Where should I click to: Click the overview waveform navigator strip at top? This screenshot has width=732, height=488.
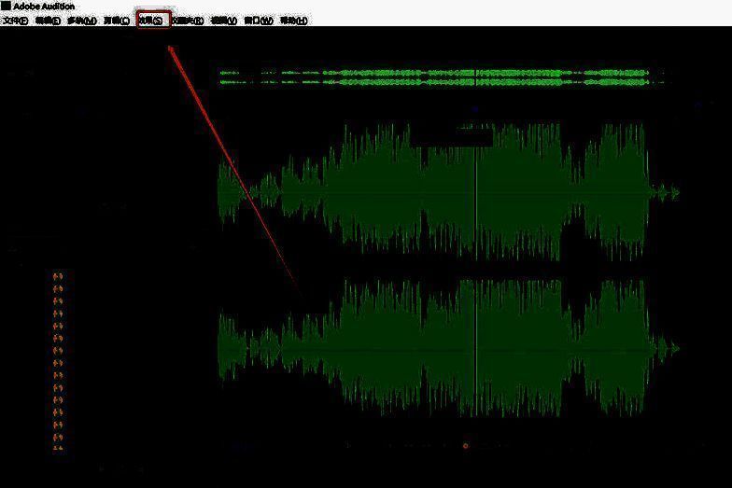[441, 77]
